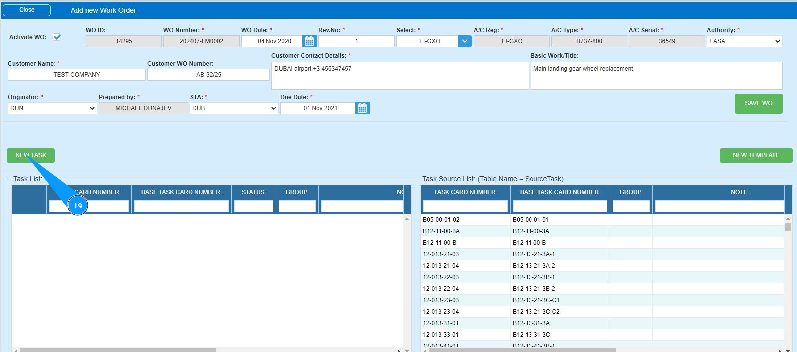Click Task List STATUS column header
The width and height of the screenshot is (797, 352).
254,192
